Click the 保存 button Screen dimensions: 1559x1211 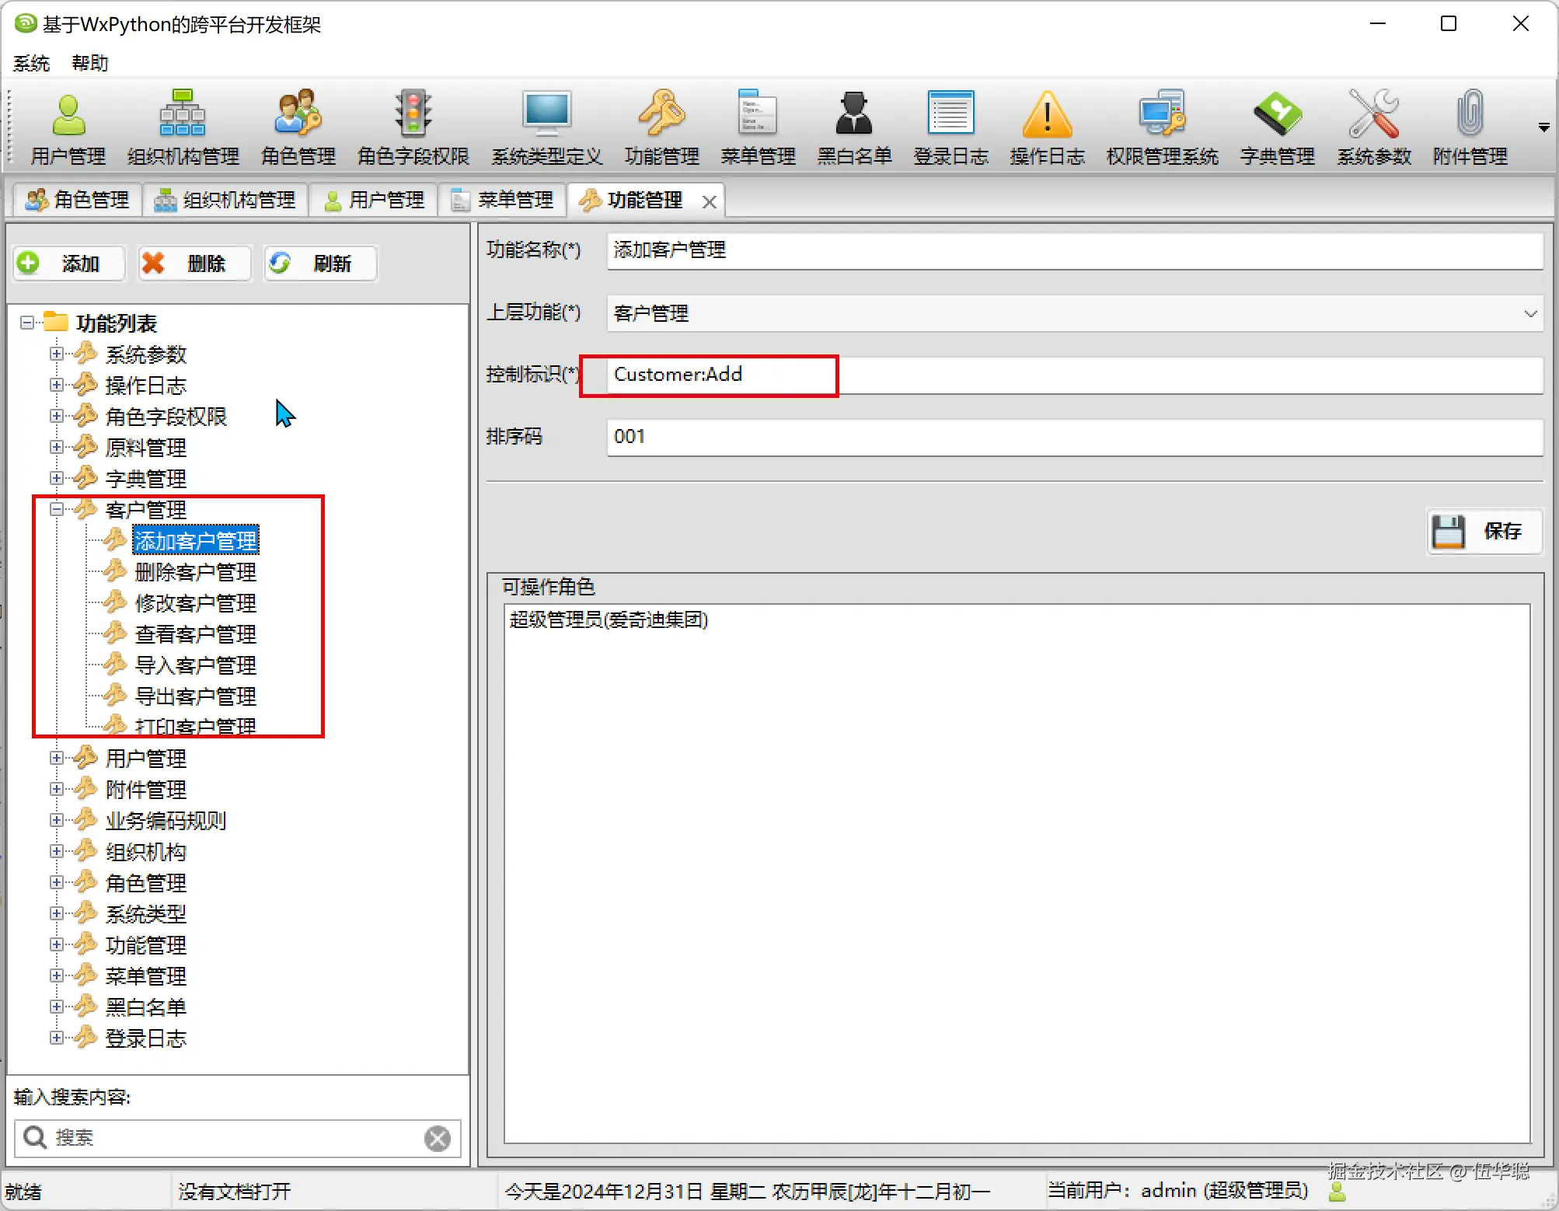pos(1484,532)
